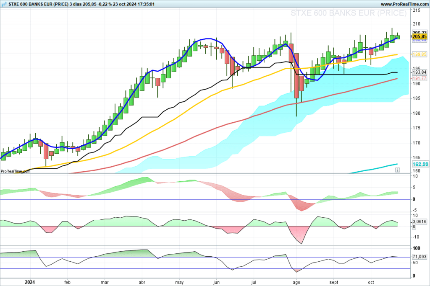Click the cyan 162,99 value label
Screen dimensions: 430x286
(x=420, y=164)
